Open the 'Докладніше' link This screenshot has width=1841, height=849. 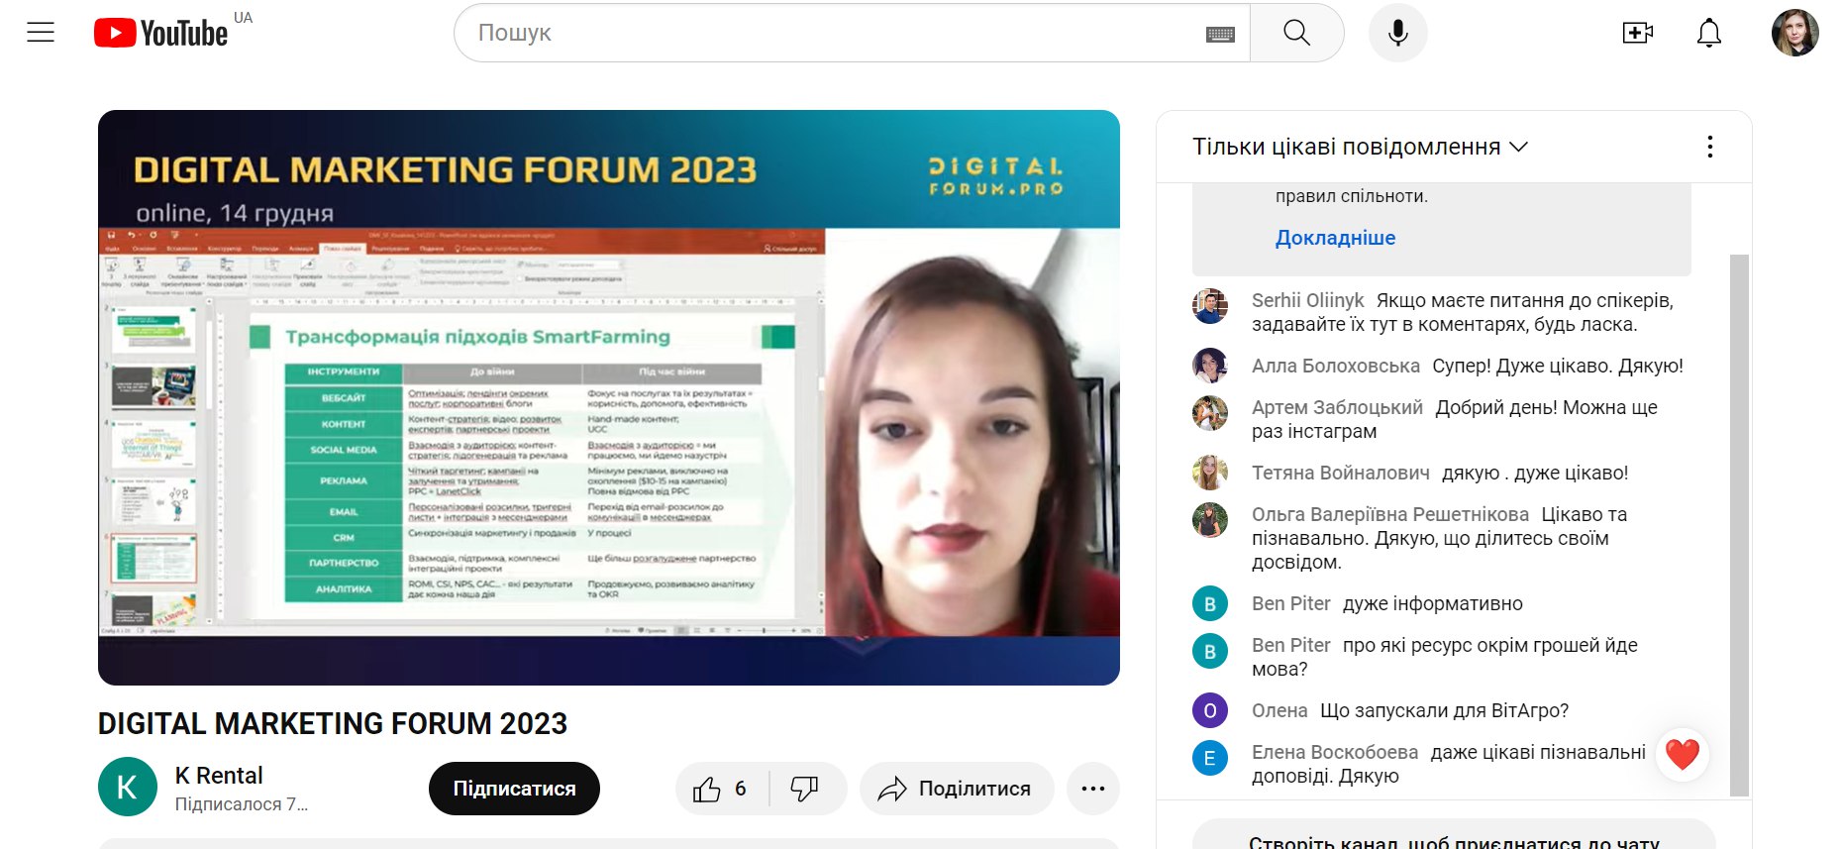1335,238
